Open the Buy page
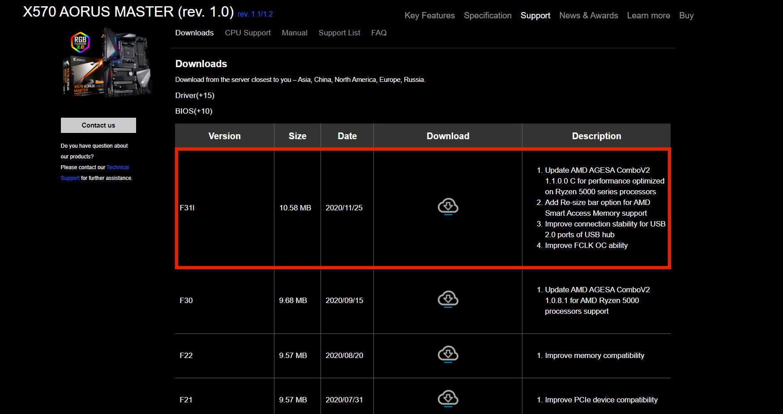Screen dimensions: 783x414 tap(686, 16)
